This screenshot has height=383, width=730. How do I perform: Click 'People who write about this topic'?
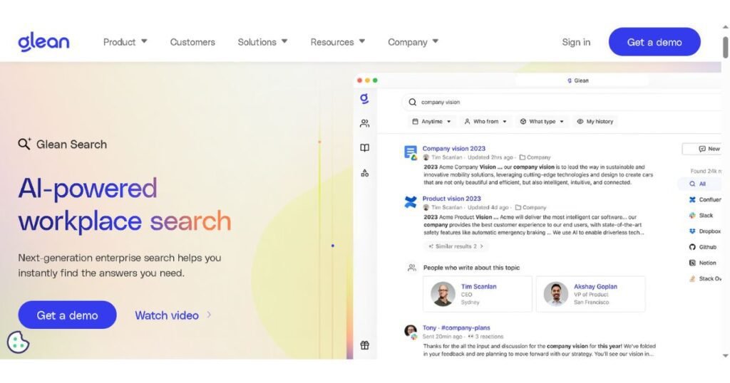point(471,268)
